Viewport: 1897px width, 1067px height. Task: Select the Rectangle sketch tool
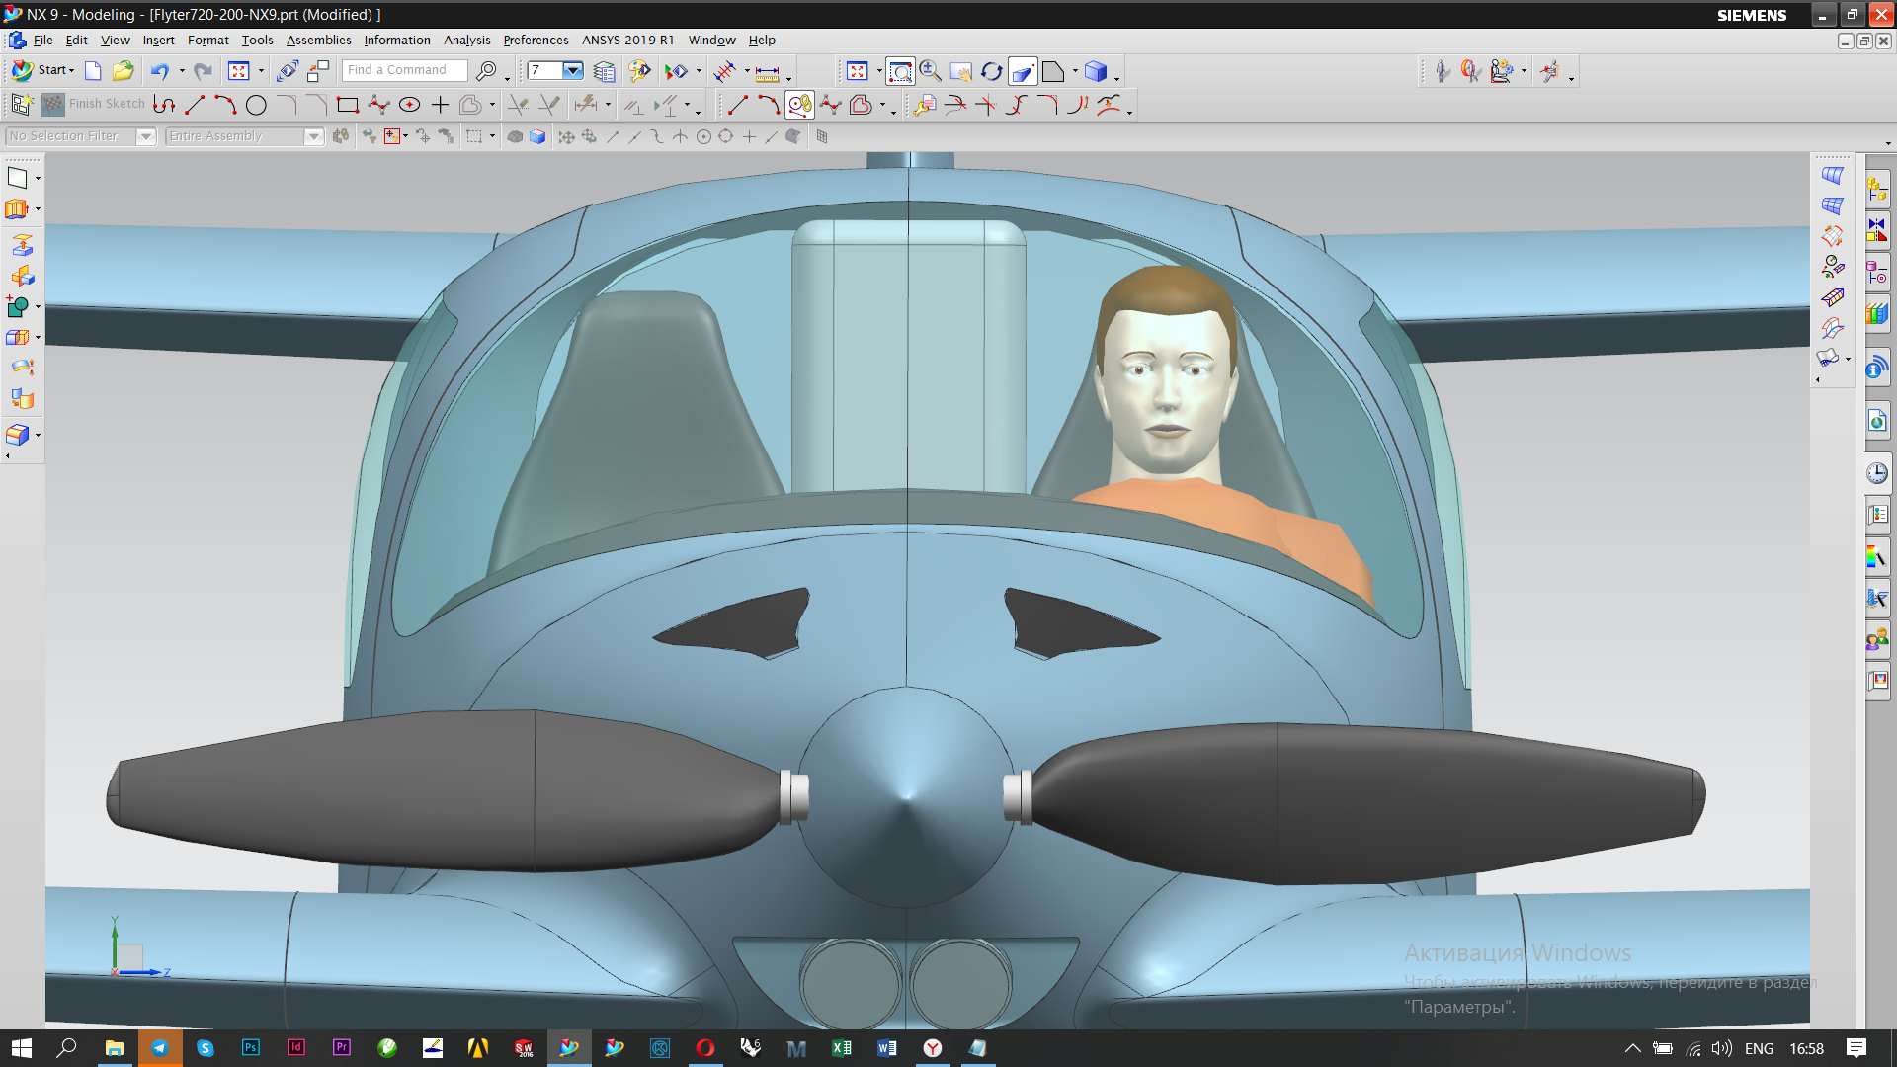point(347,105)
